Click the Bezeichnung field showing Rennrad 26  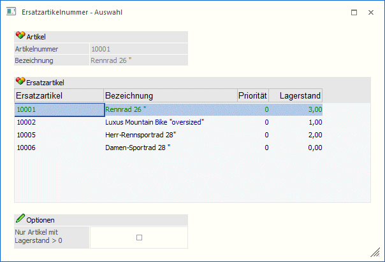pos(138,60)
